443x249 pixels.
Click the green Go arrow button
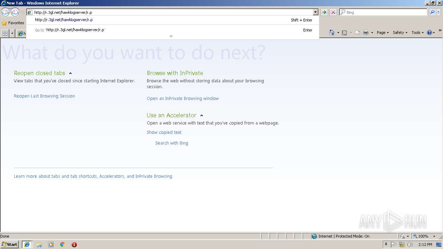coord(324,12)
